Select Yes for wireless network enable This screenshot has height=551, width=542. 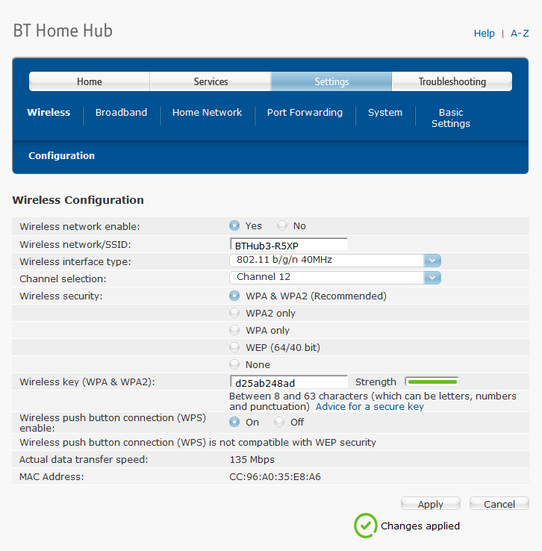pos(234,225)
